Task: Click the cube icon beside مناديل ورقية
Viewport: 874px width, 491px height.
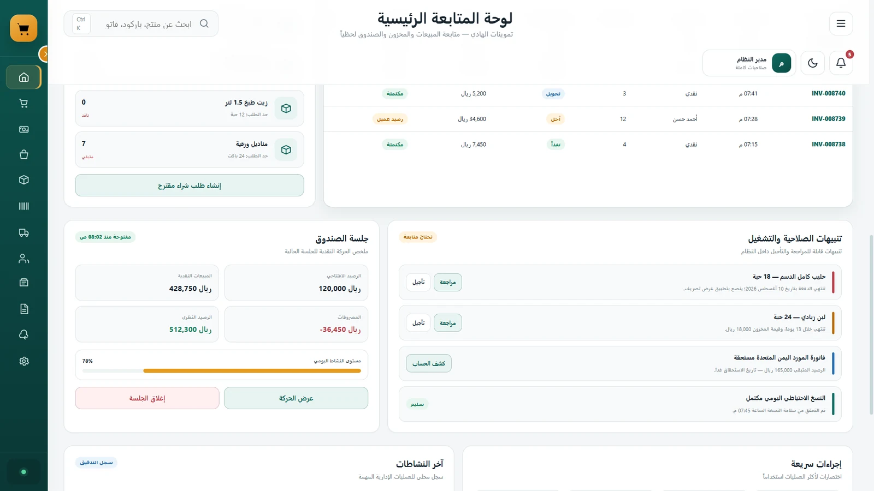Action: [x=286, y=149]
